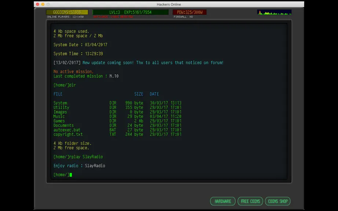This screenshot has height=211, width=338.
Task: Click the red antivirus virus-detected warning
Action: (113, 17)
